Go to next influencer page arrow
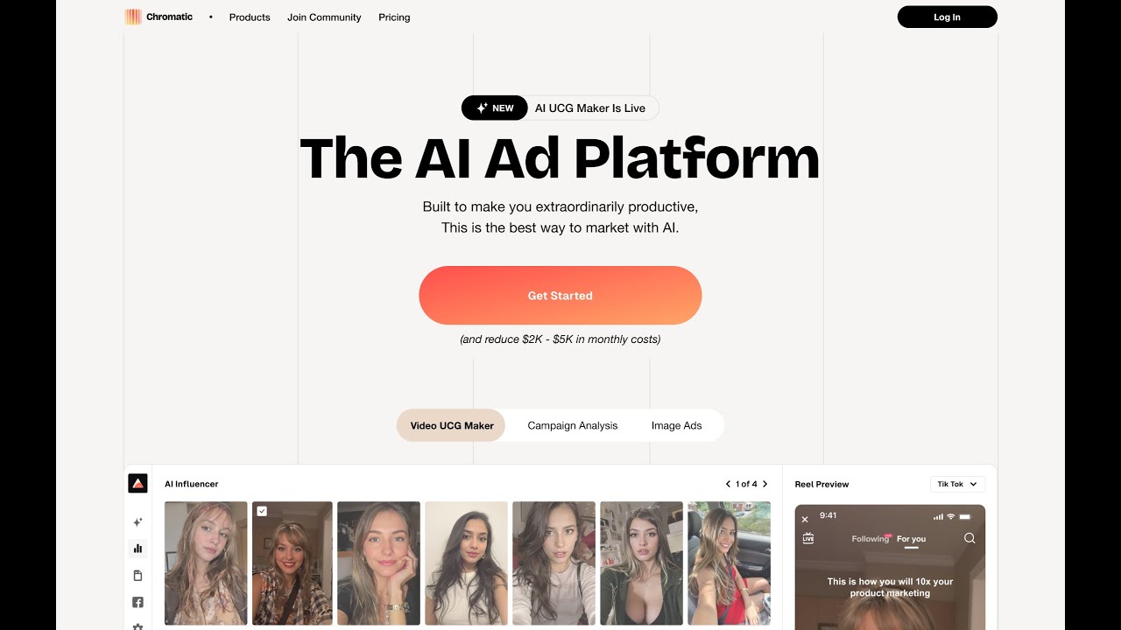Screen dimensions: 1121x630 (x=765, y=484)
